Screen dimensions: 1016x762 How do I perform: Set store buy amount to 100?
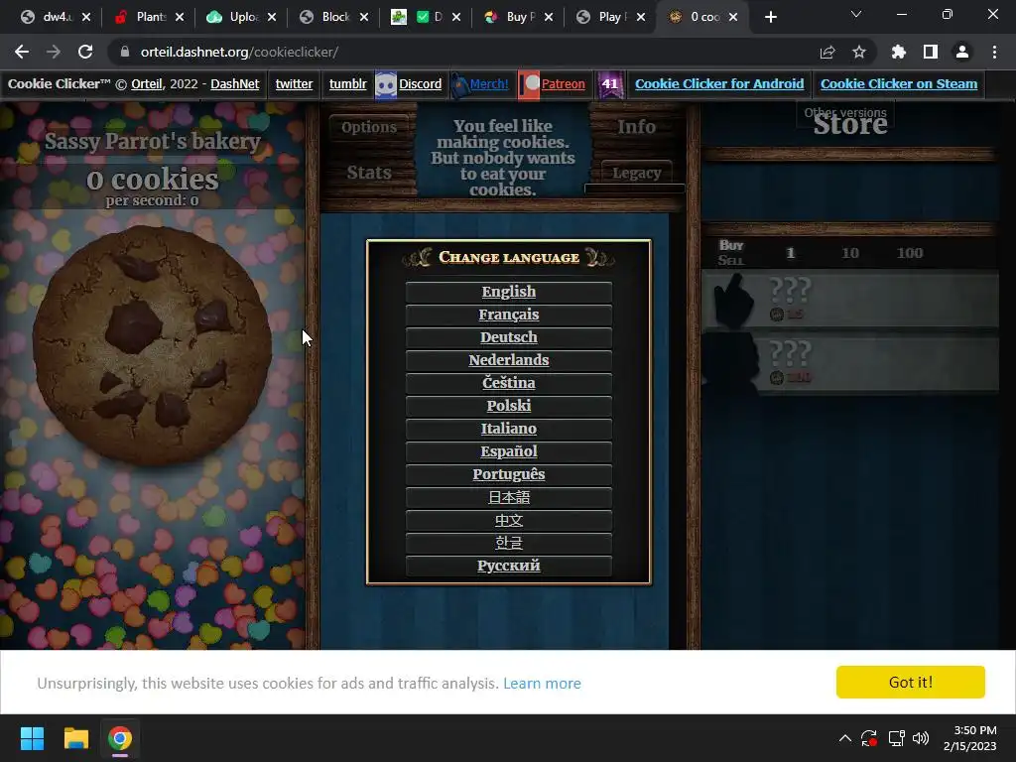pos(910,253)
